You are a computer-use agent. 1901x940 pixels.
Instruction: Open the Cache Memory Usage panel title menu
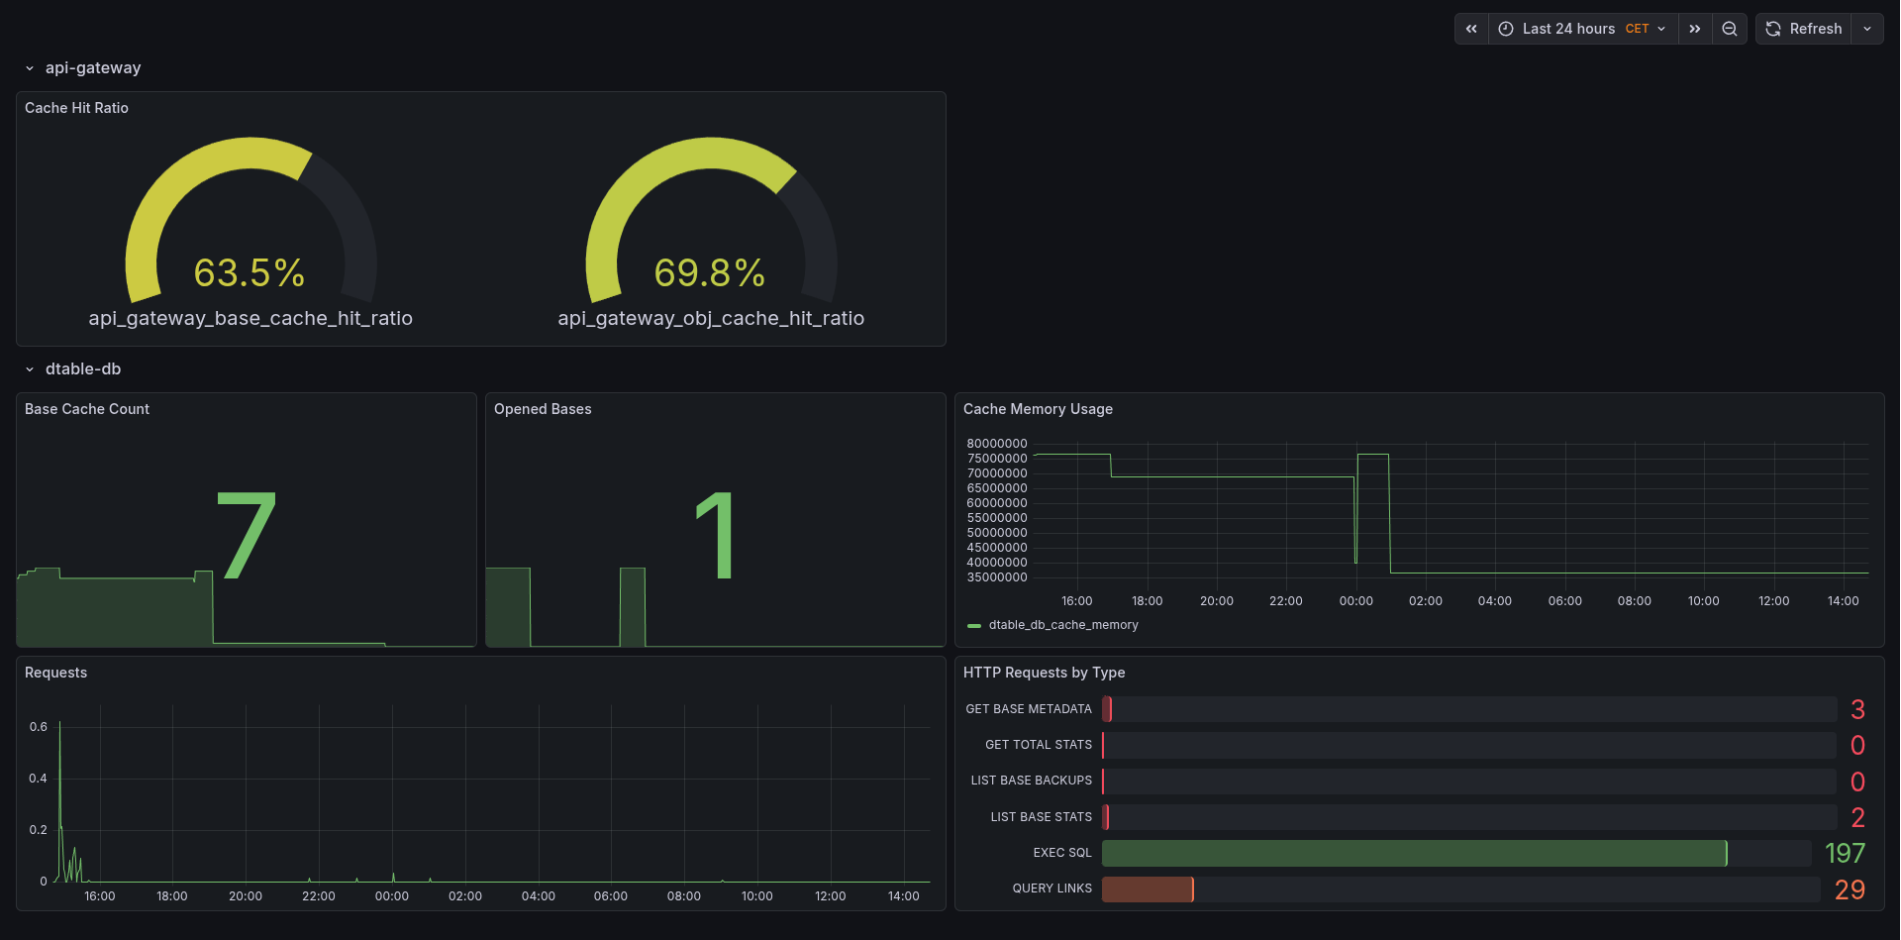1037,408
